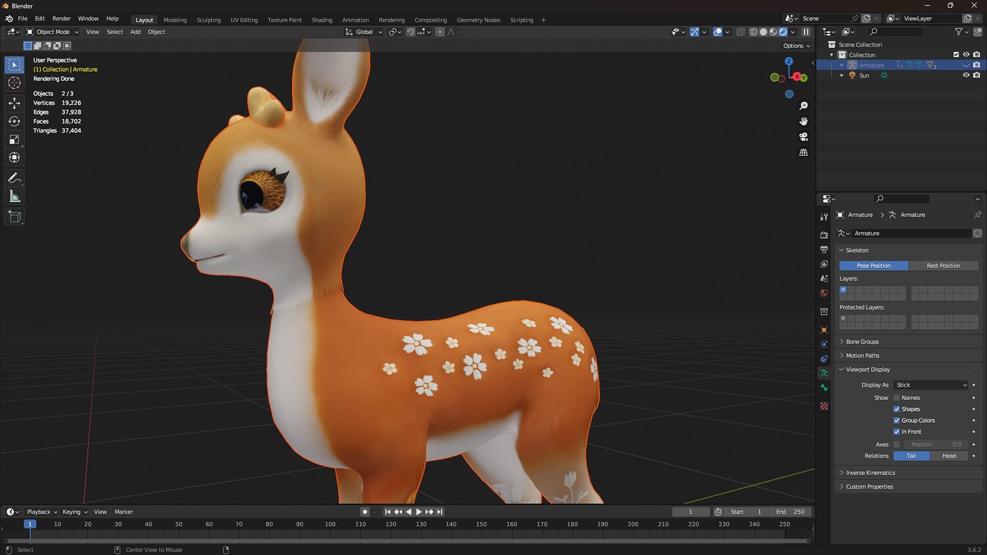Hide the Collection in viewport
Image resolution: width=987 pixels, height=555 pixels.
(x=966, y=55)
